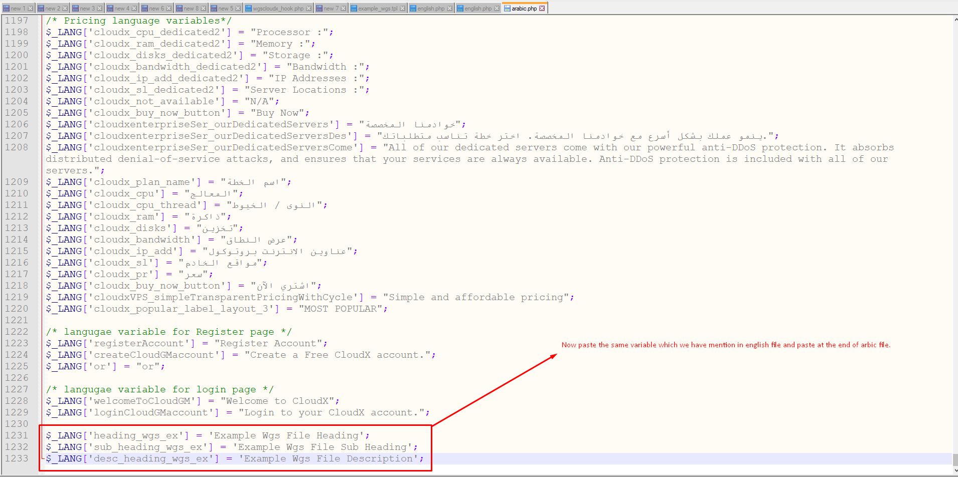Select the example_wgs.tpl tab

click(377, 9)
